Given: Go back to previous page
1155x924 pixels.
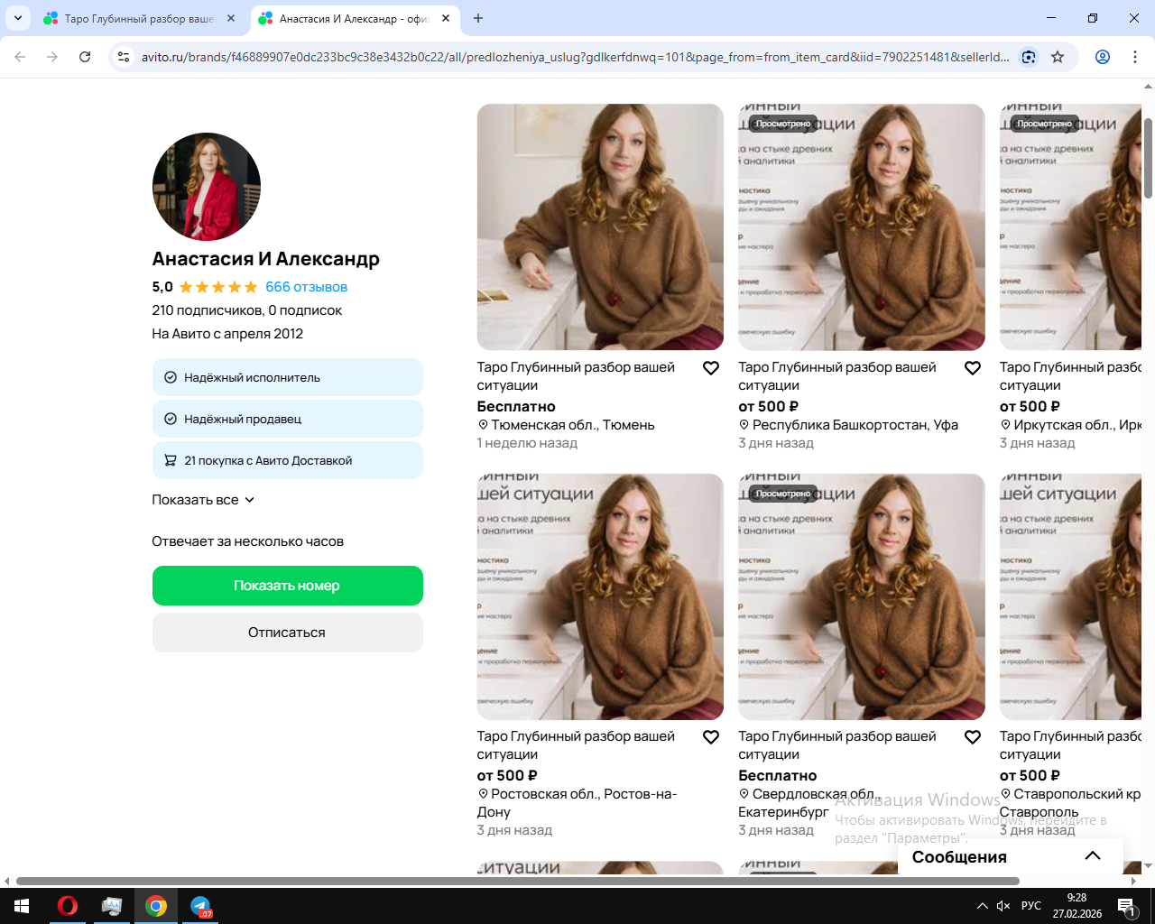Looking at the screenshot, I should tap(20, 57).
